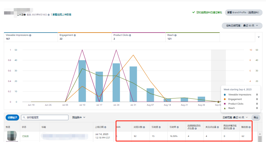The image size is (266, 142).
Task: Click info icon beside 上线日期 column header
Action: pyautogui.click(x=105, y=127)
